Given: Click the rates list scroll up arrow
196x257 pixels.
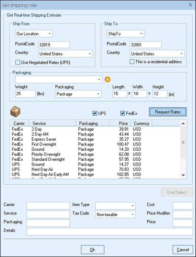Looking at the screenshot, I should [x=183, y=123].
